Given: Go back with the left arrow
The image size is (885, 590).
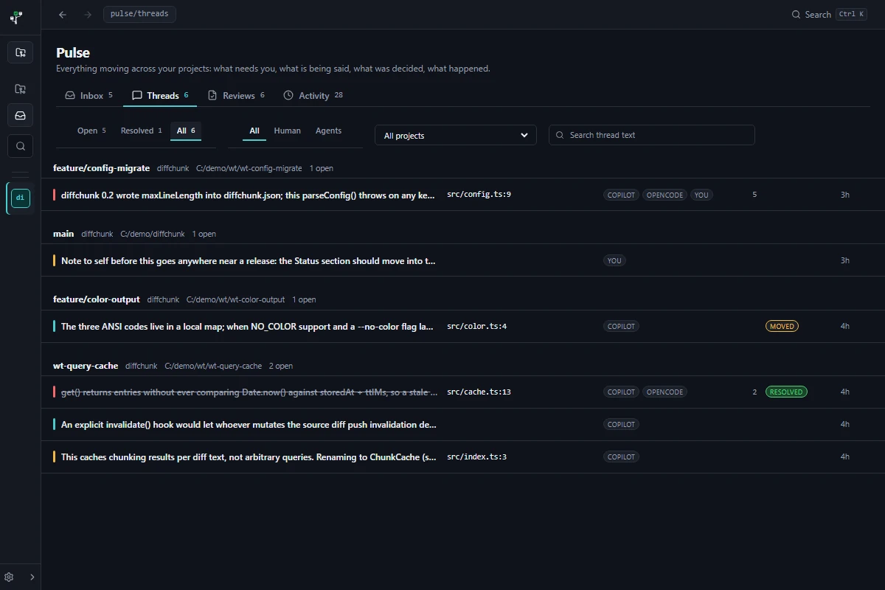Looking at the screenshot, I should (63, 14).
